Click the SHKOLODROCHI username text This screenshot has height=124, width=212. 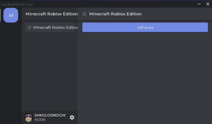pos(50,115)
